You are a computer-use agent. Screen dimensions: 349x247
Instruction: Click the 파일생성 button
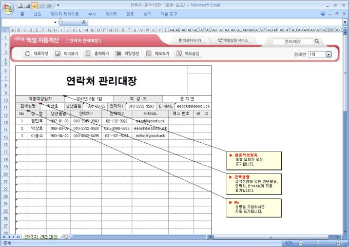[127, 53]
